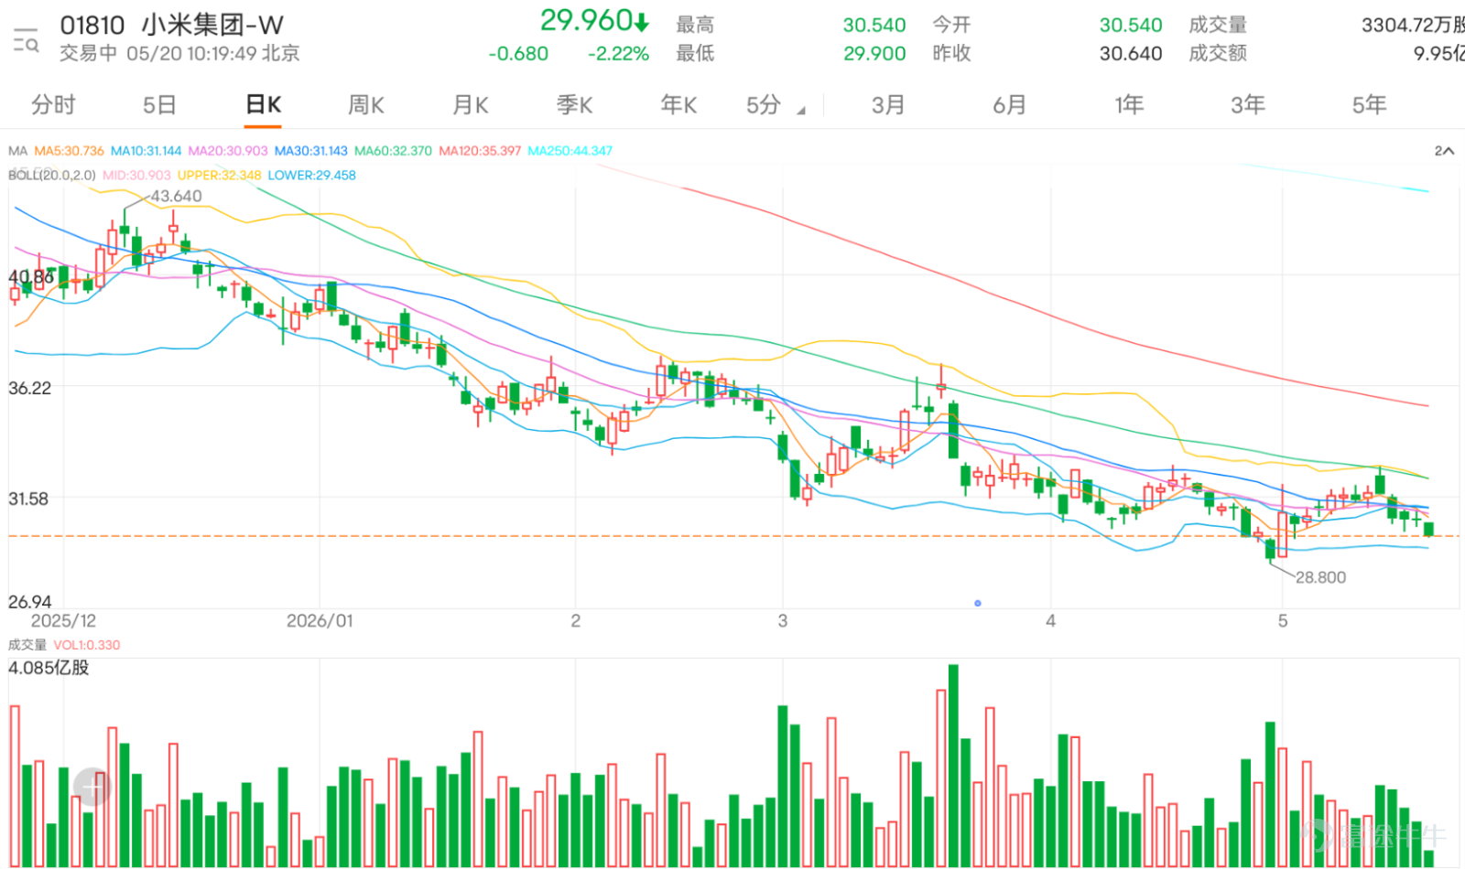Open the 季K tab

pyautogui.click(x=575, y=105)
